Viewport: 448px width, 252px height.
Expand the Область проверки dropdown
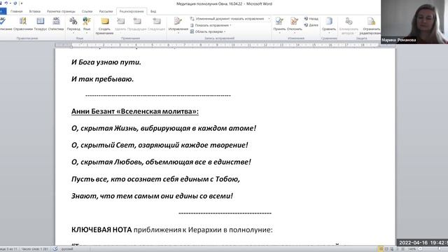[x=208, y=31]
